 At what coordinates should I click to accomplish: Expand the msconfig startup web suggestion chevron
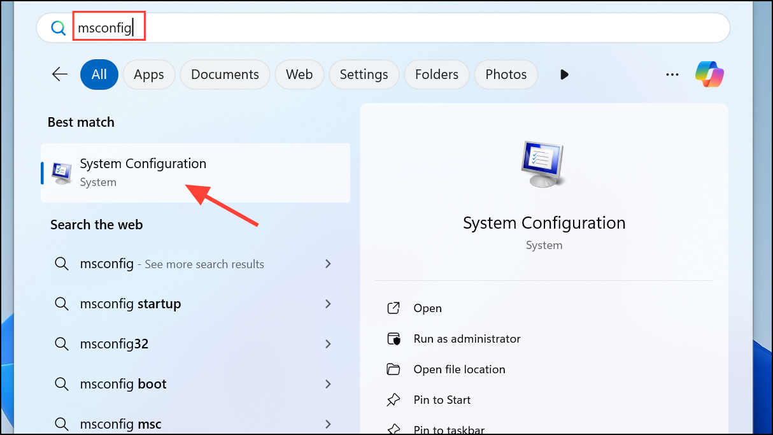328,304
